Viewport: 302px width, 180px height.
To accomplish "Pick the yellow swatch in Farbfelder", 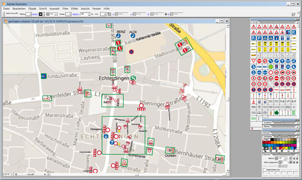I will coord(281,142).
